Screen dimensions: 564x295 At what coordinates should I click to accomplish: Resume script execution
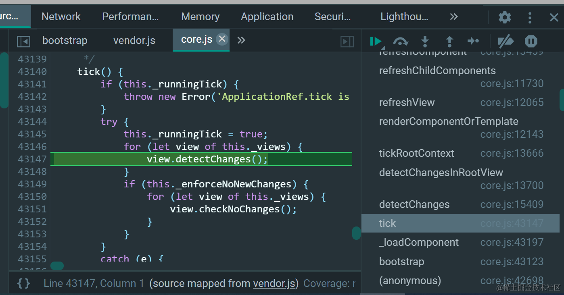(376, 41)
